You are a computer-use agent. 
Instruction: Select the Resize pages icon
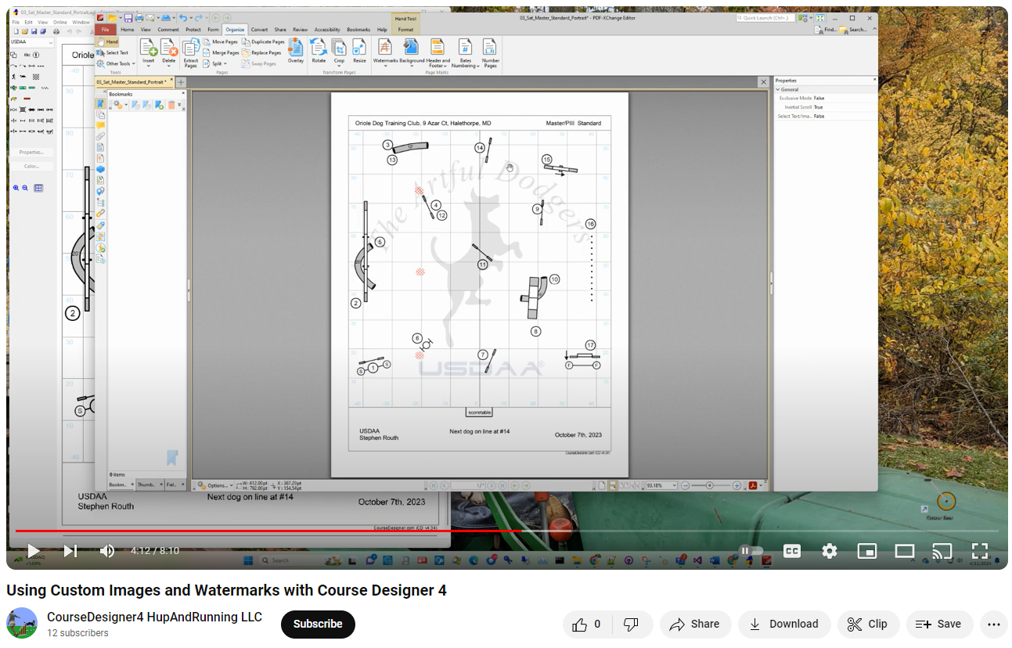point(359,52)
